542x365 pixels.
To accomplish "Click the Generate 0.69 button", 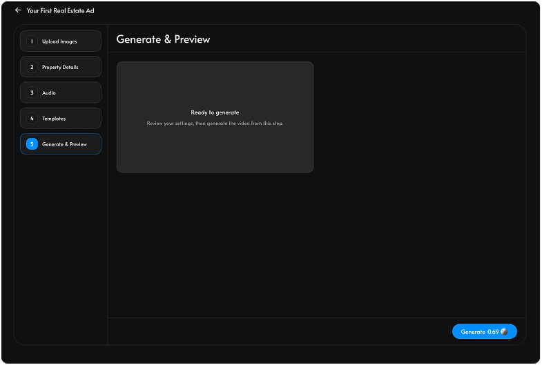I will (x=484, y=331).
